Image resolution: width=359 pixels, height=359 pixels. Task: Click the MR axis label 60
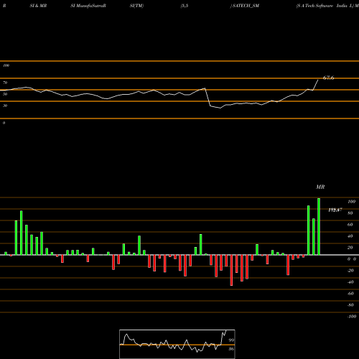click(350, 225)
